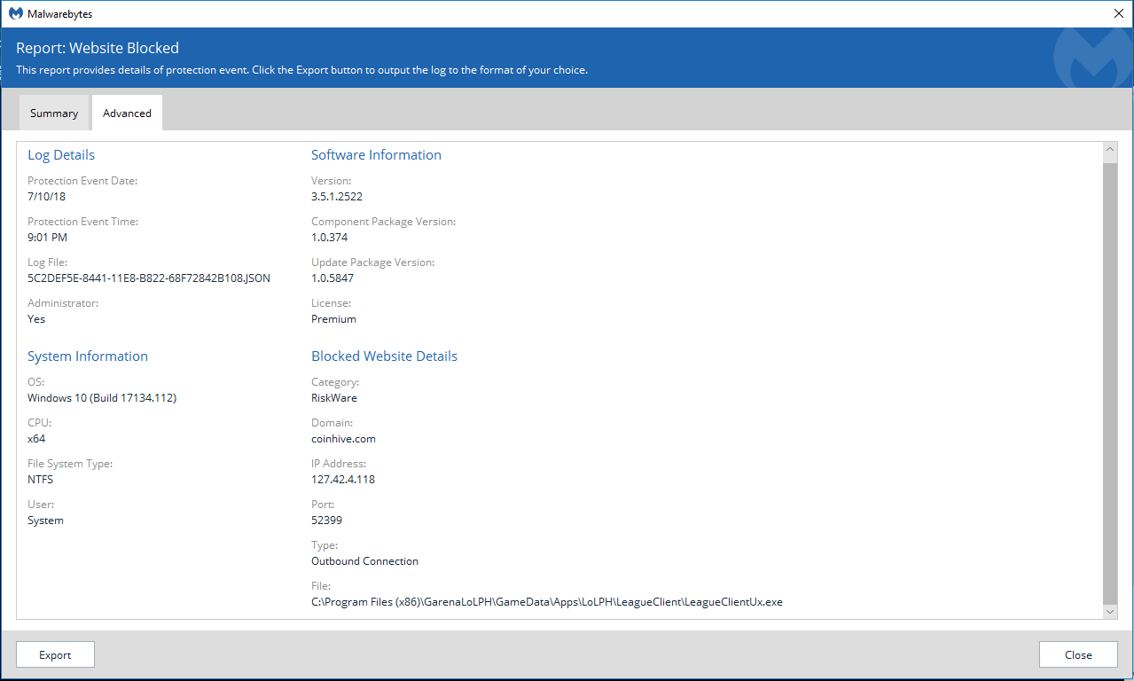Click the Component Package Version label

pyautogui.click(x=384, y=222)
